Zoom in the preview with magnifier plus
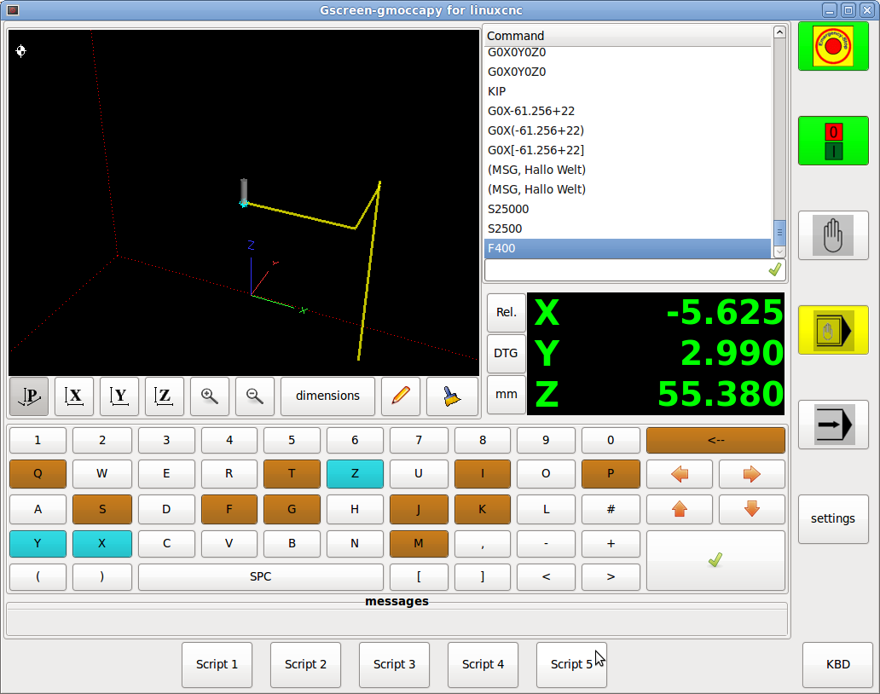The height and width of the screenshot is (694, 880). click(x=209, y=396)
